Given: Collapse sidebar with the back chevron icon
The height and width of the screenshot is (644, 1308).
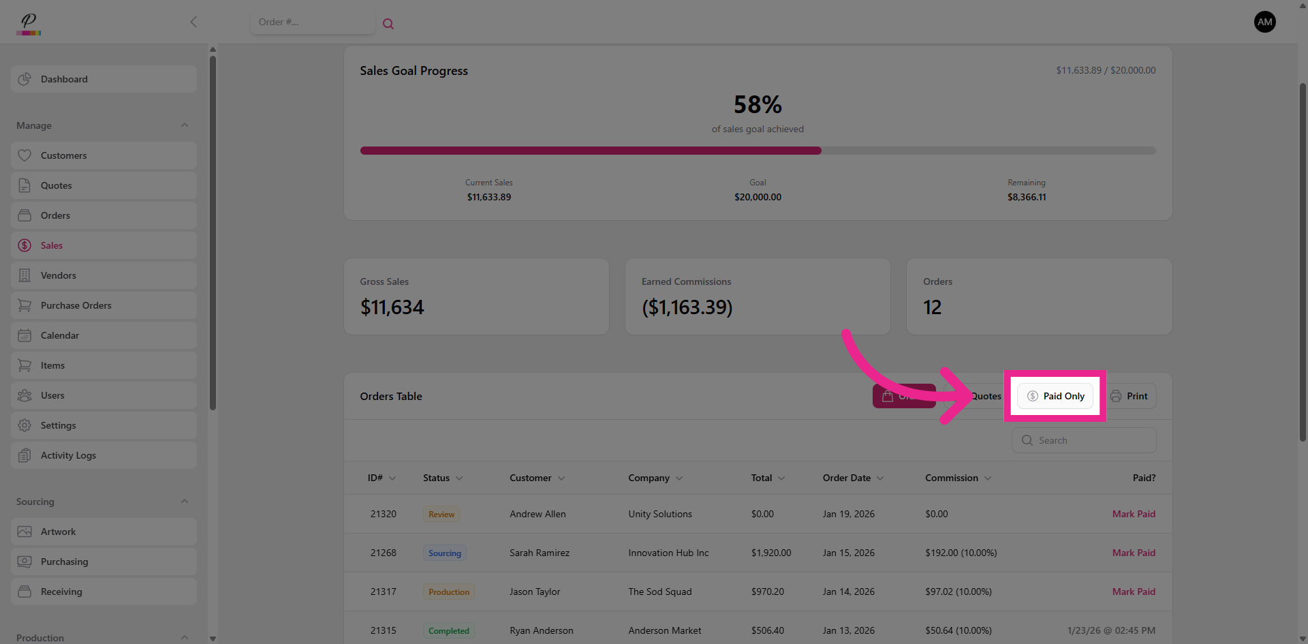Looking at the screenshot, I should click(x=193, y=22).
